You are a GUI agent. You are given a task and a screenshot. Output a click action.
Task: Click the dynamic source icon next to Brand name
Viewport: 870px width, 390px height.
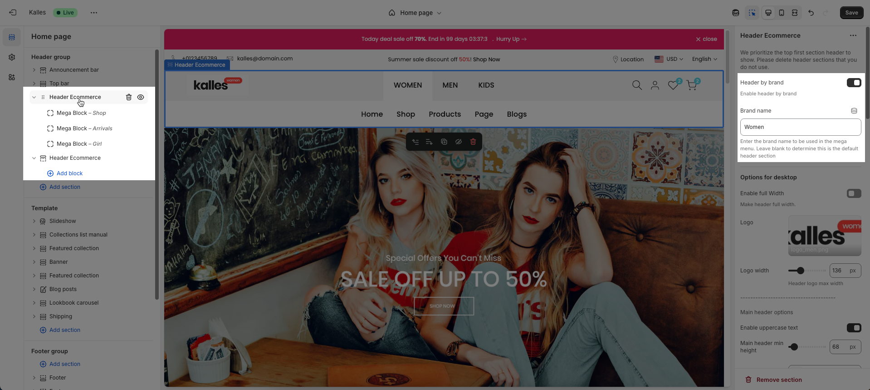point(854,111)
